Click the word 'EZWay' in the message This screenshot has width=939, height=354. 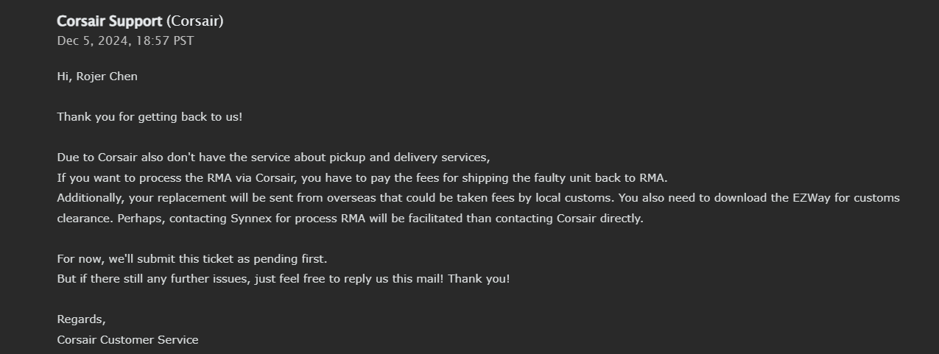812,198
